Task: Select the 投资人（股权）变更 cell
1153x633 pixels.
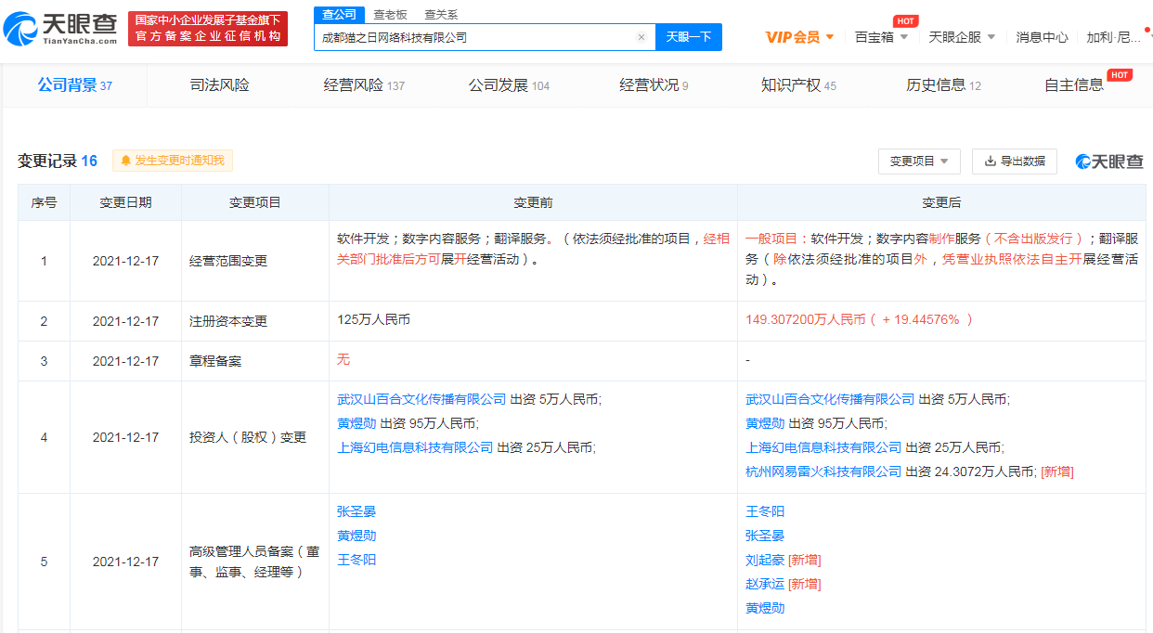Action: [255, 436]
